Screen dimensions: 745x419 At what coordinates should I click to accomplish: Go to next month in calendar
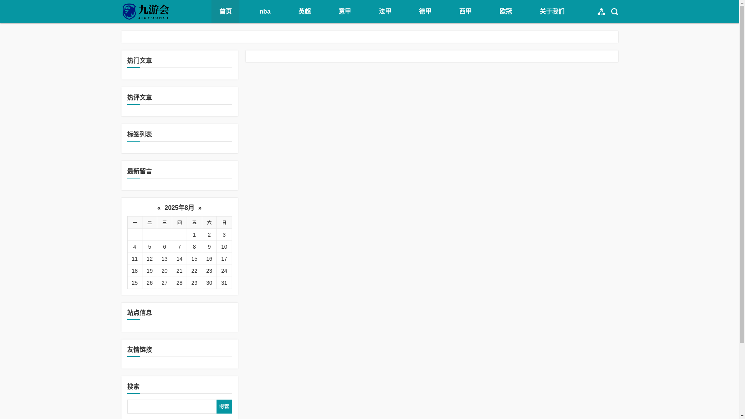(200, 208)
